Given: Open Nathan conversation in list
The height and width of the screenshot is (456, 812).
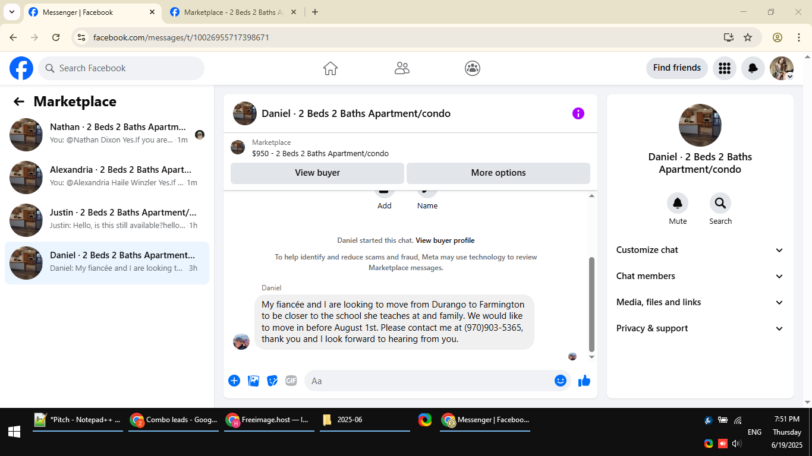Looking at the screenshot, I should tap(107, 135).
